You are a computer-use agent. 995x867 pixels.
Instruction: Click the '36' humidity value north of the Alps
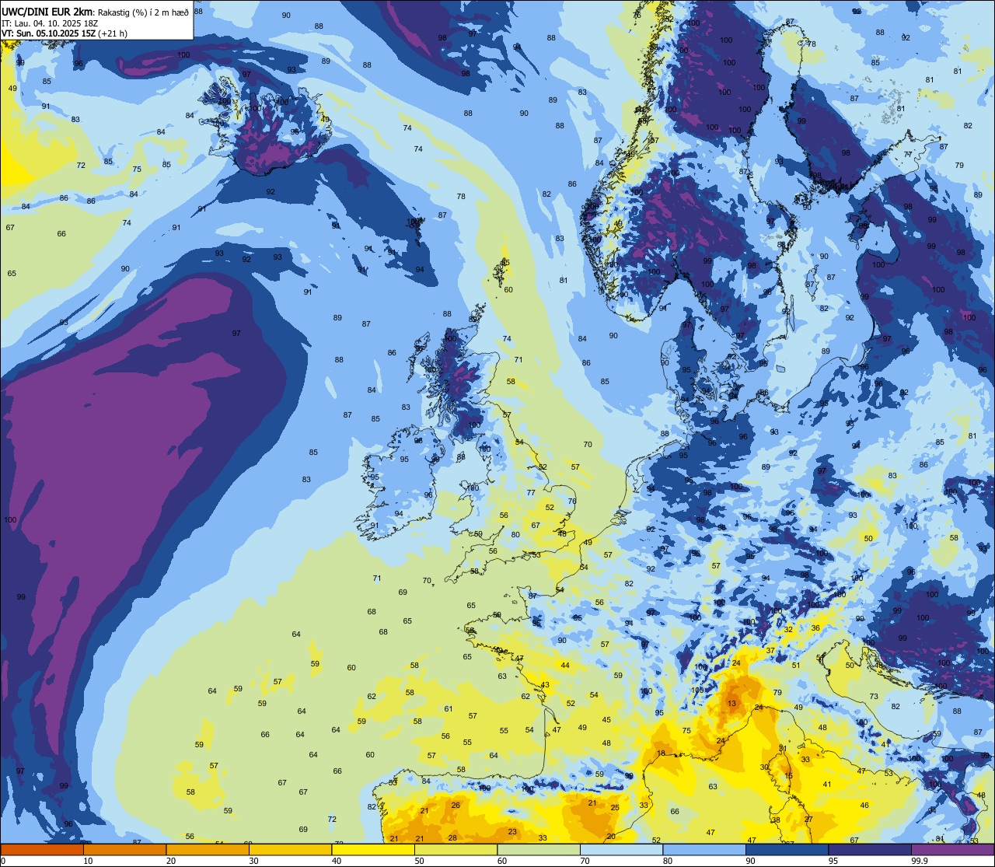point(815,628)
